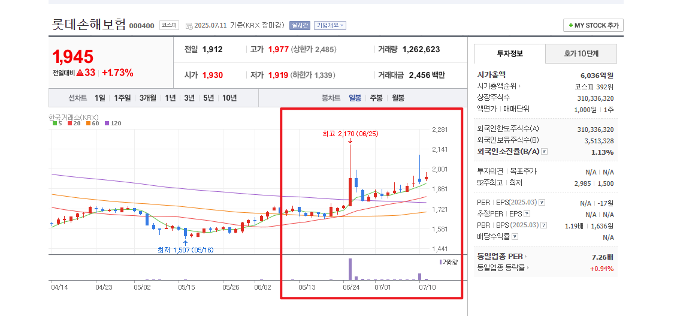Image resolution: width=674 pixels, height=316 pixels.
Task: Click the 코스피 market badge
Action: click(169, 25)
